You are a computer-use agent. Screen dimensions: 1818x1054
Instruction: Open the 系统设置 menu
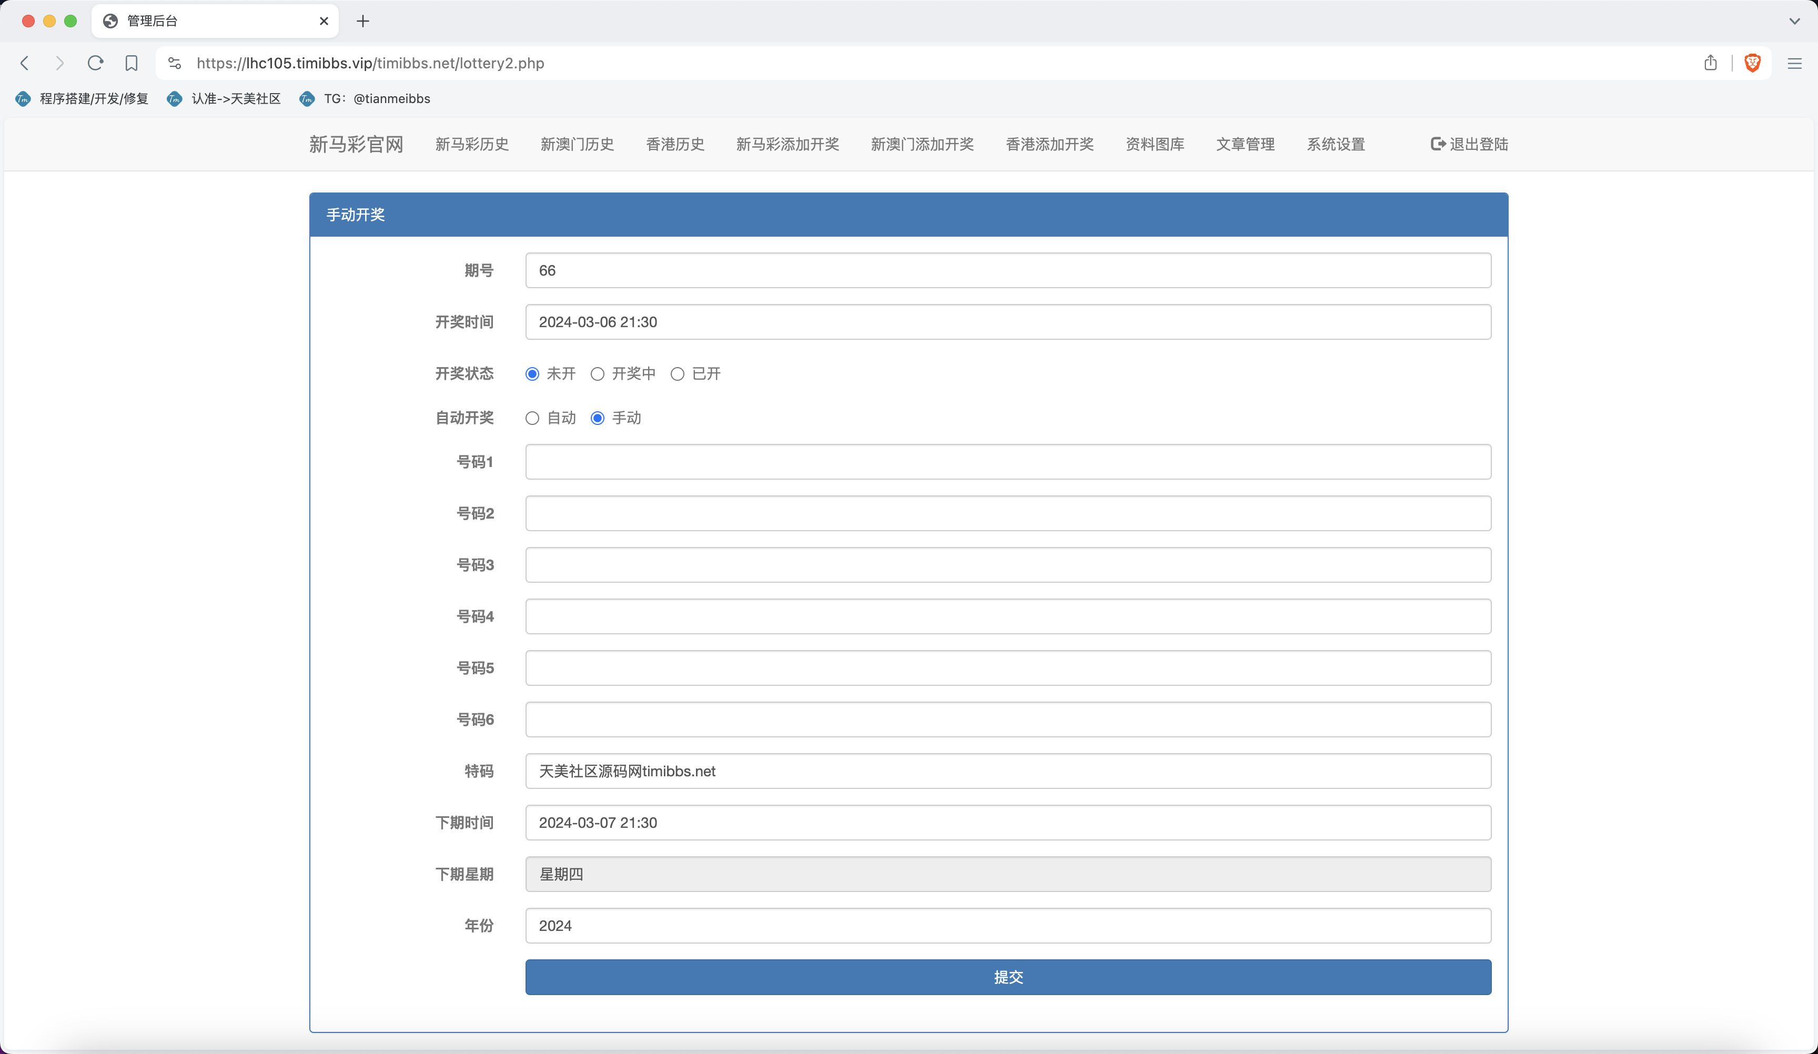pos(1336,144)
